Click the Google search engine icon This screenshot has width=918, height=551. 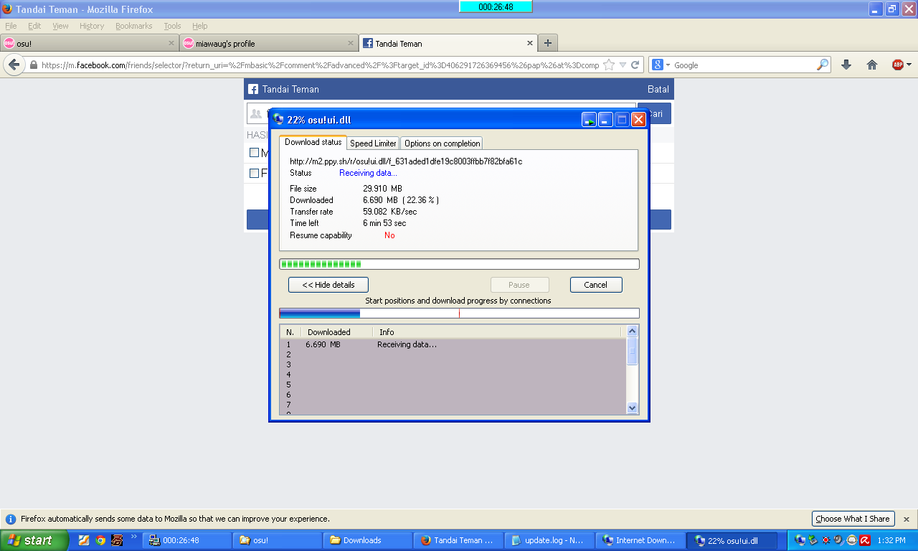658,65
